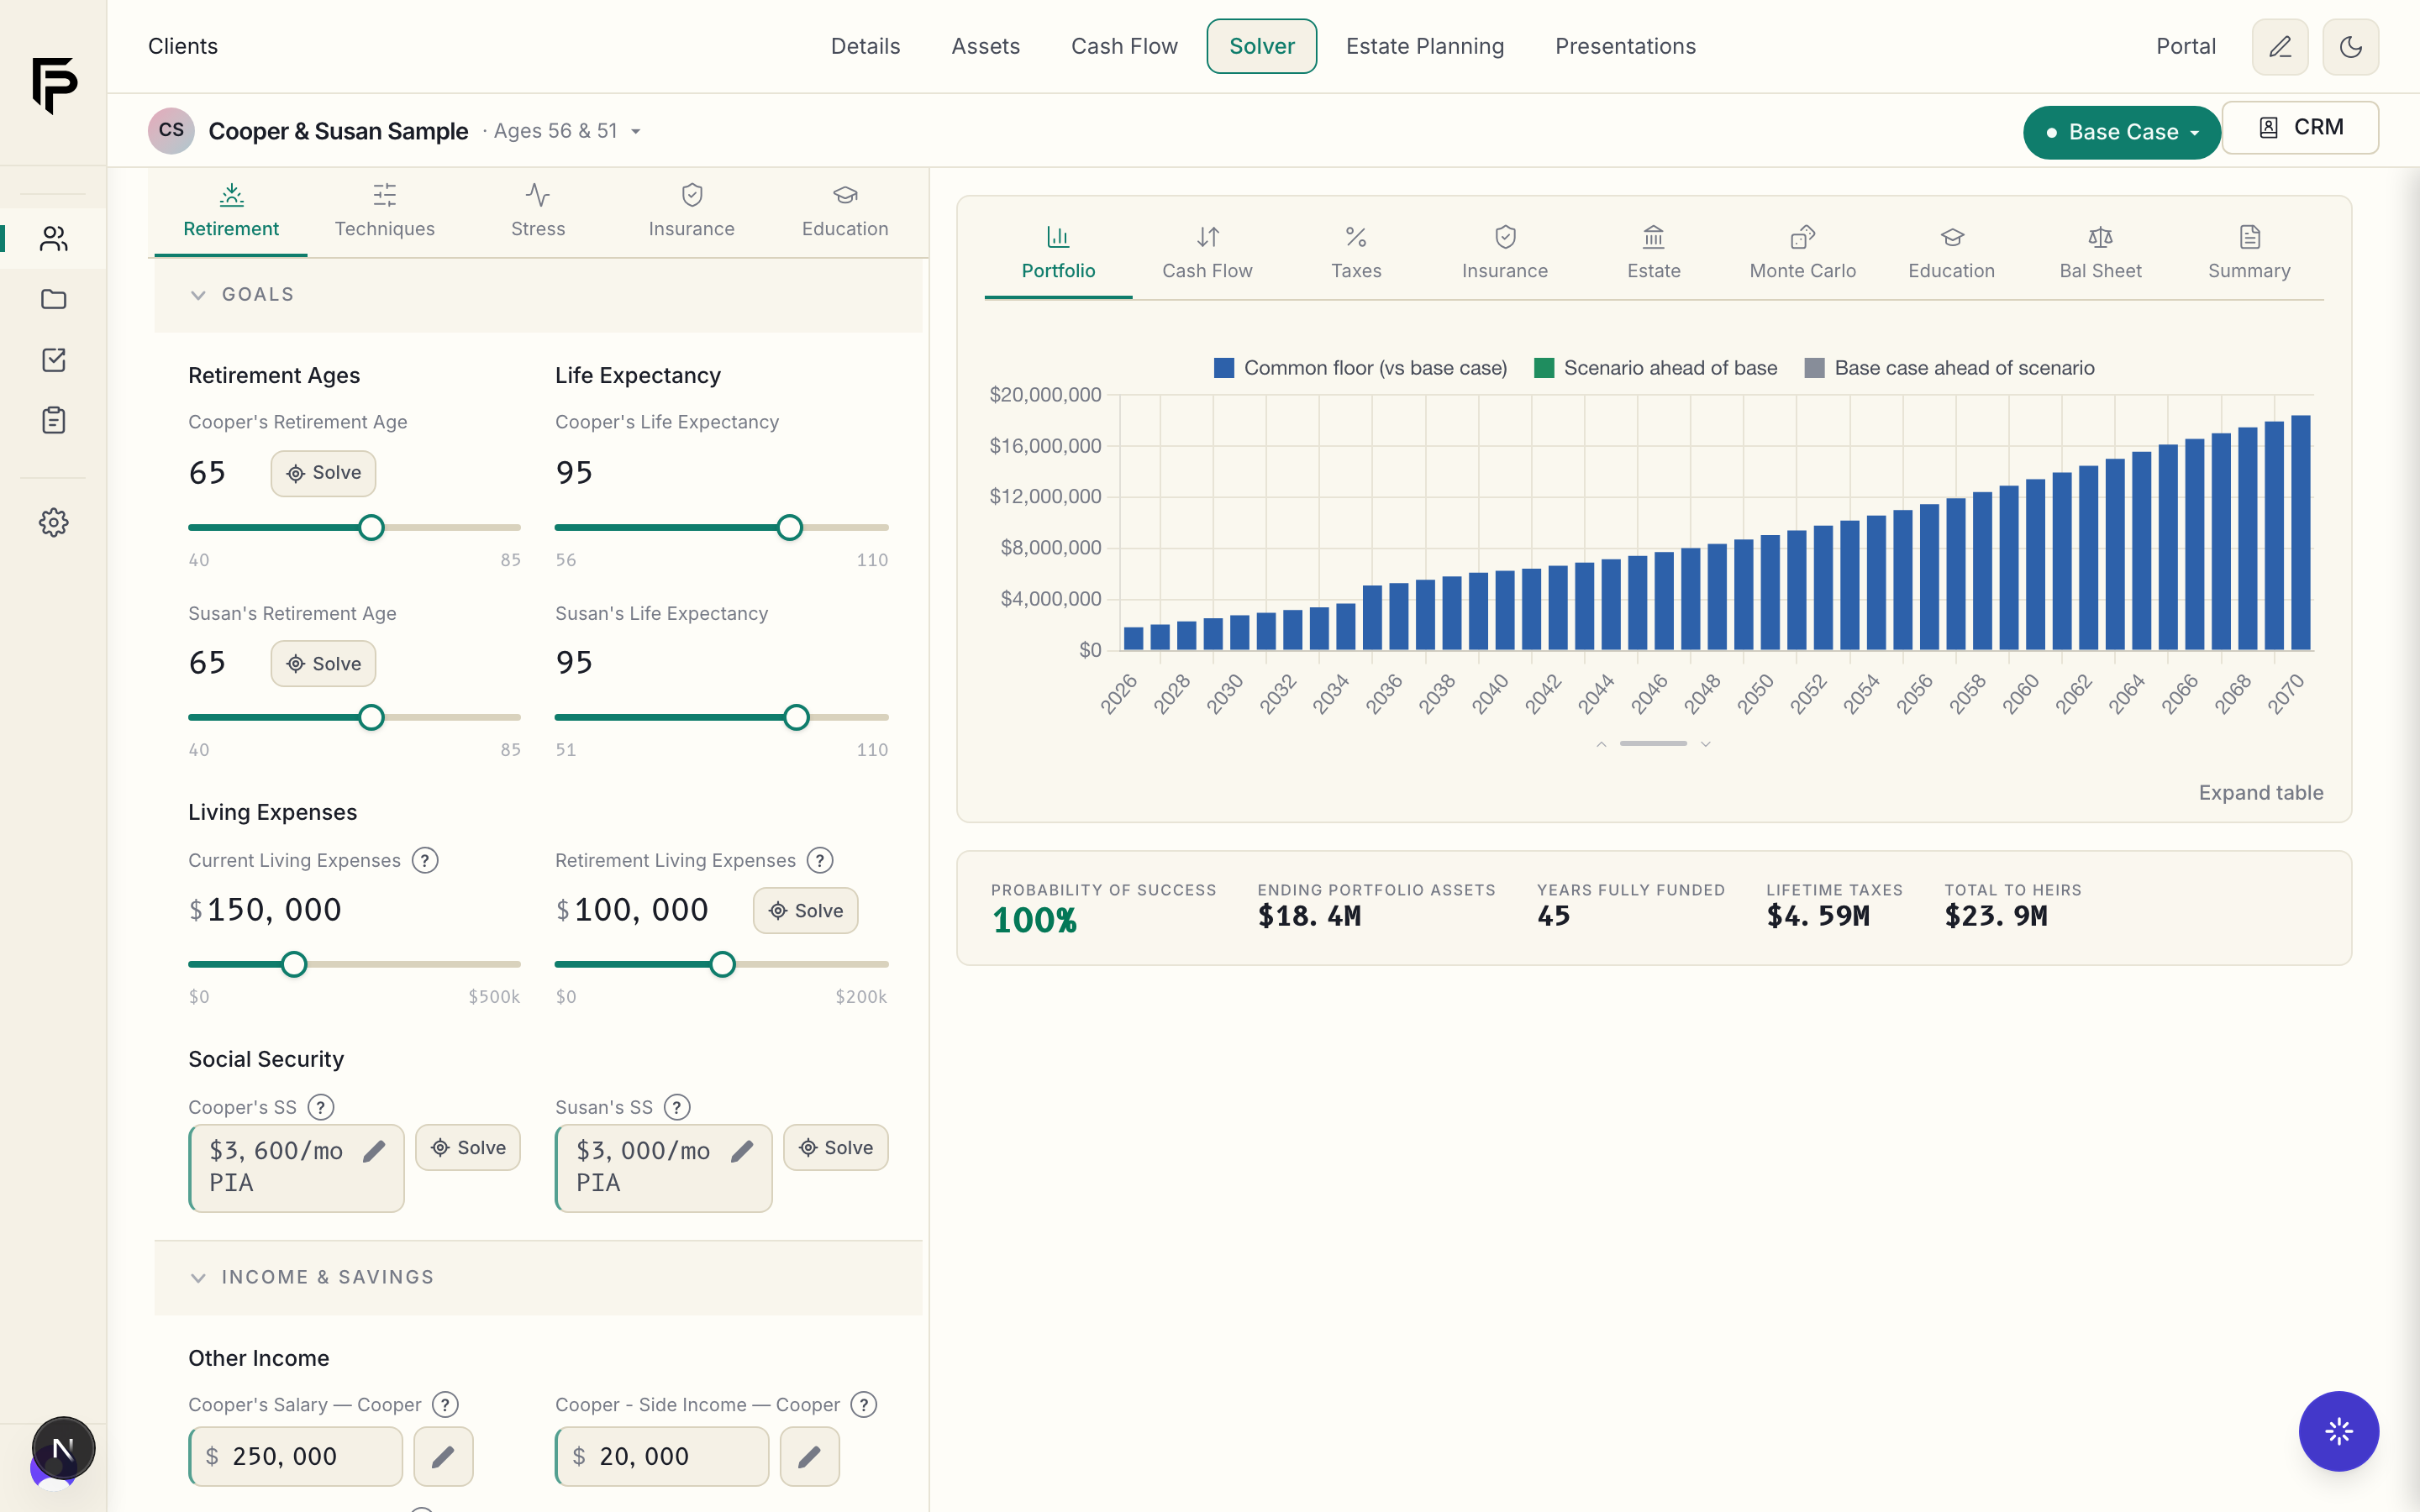Open the checklist tasks icon in sidebar
2420x1512 pixels.
pos(53,360)
